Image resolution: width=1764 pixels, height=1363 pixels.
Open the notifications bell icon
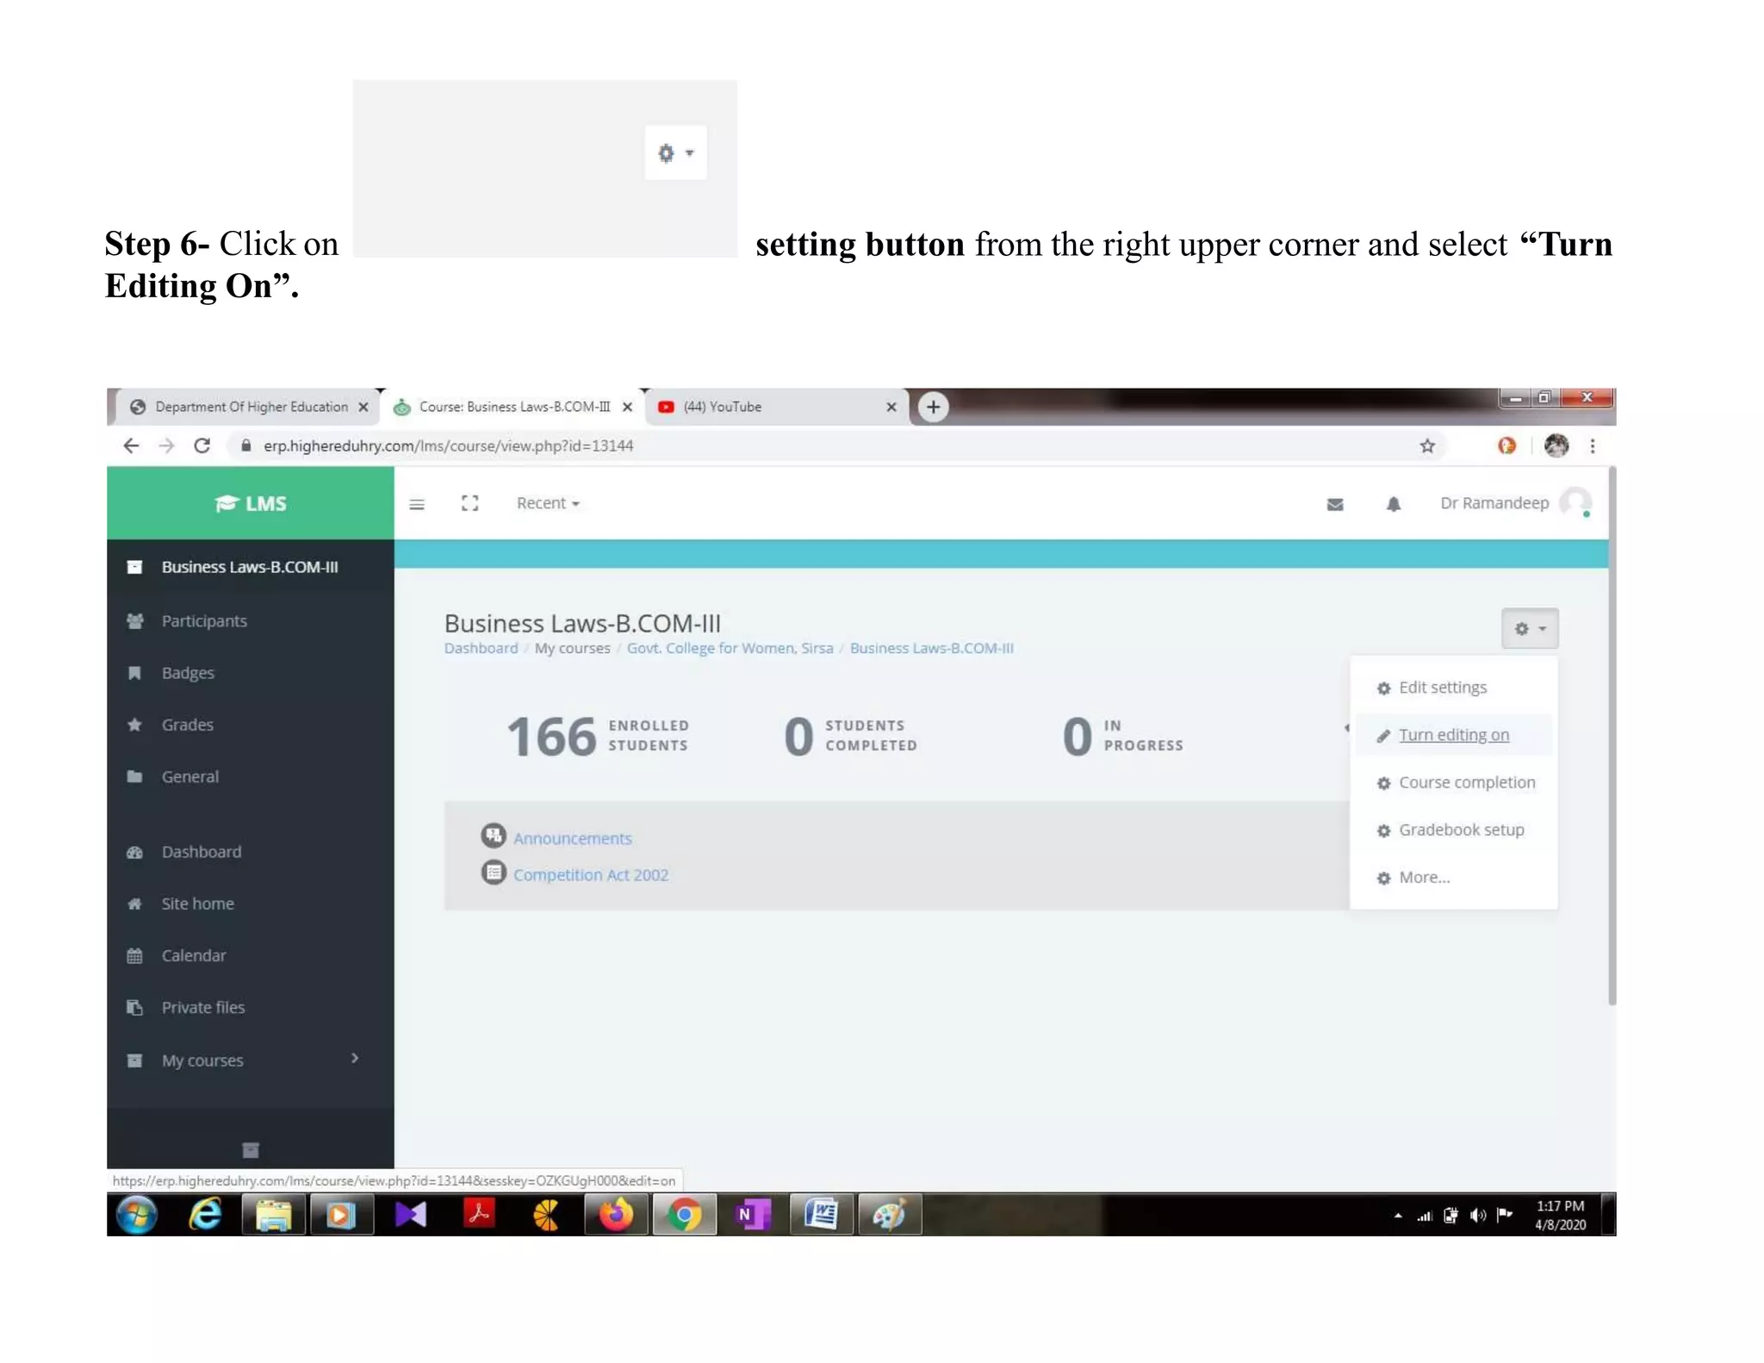[x=1393, y=504]
